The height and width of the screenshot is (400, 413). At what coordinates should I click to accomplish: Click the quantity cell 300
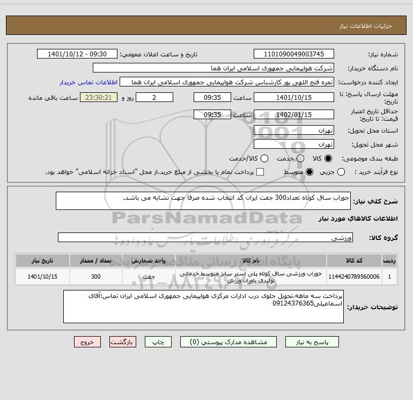[95, 277]
